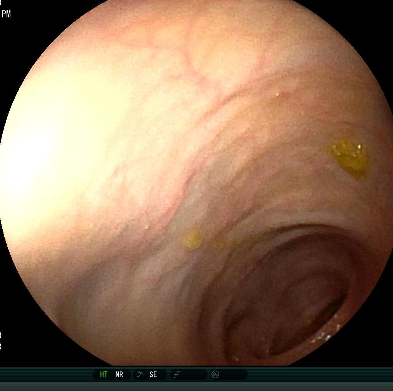Toggle the green HT indicator

pyautogui.click(x=104, y=374)
